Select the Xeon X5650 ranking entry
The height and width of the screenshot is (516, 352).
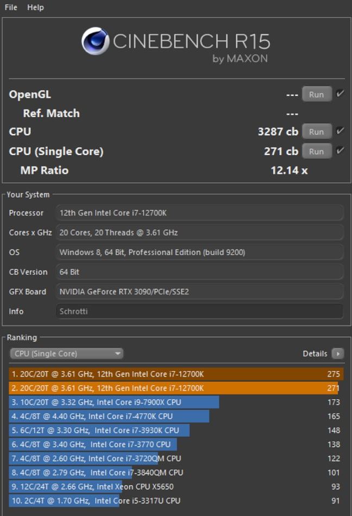click(92, 487)
